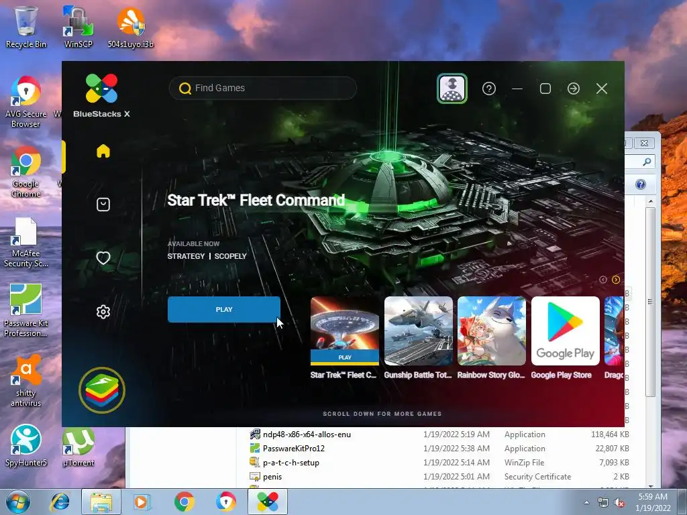The width and height of the screenshot is (687, 515).
Task: Select PasswareKitPro12 file in Explorer
Action: coord(294,449)
